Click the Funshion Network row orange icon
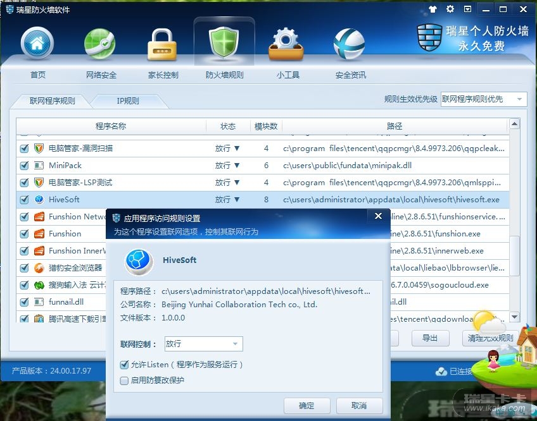This screenshot has width=537, height=421. point(39,216)
